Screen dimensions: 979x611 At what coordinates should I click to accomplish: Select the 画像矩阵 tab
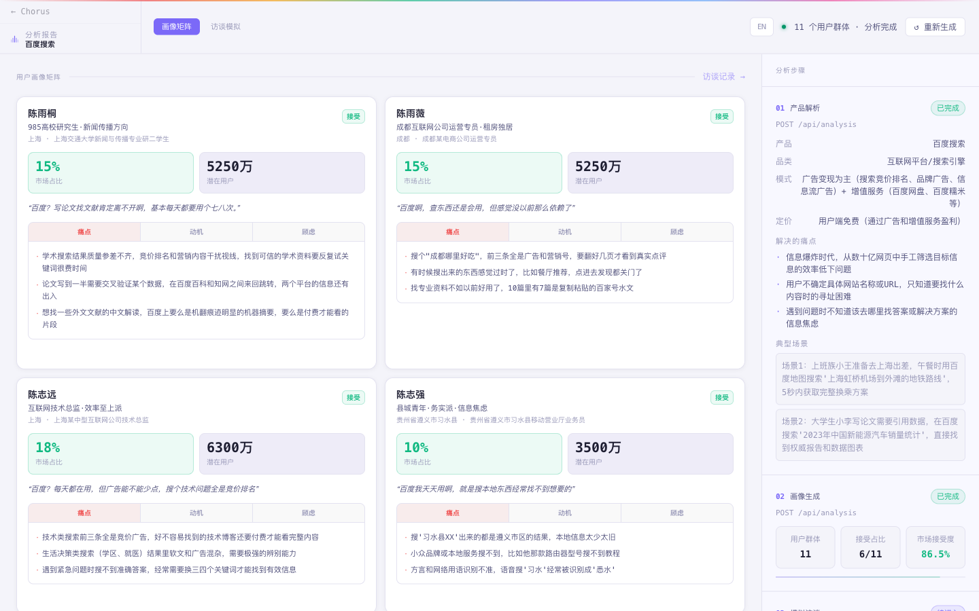177,27
